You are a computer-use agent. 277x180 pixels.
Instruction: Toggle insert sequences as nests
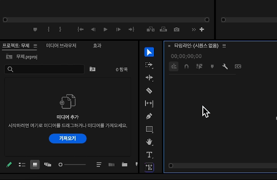[174, 67]
